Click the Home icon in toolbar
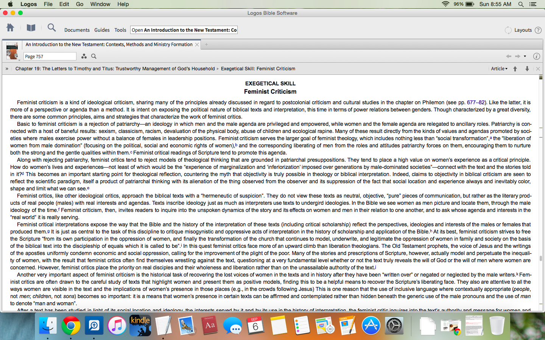The image size is (545, 340). click(x=10, y=28)
